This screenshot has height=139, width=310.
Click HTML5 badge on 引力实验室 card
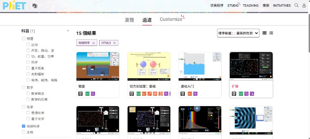tap(131, 94)
